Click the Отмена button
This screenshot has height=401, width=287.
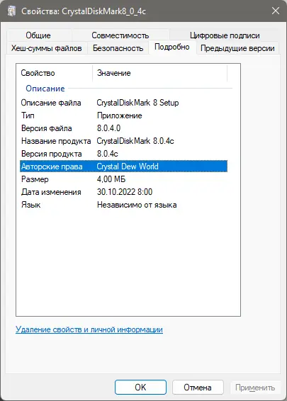click(198, 388)
